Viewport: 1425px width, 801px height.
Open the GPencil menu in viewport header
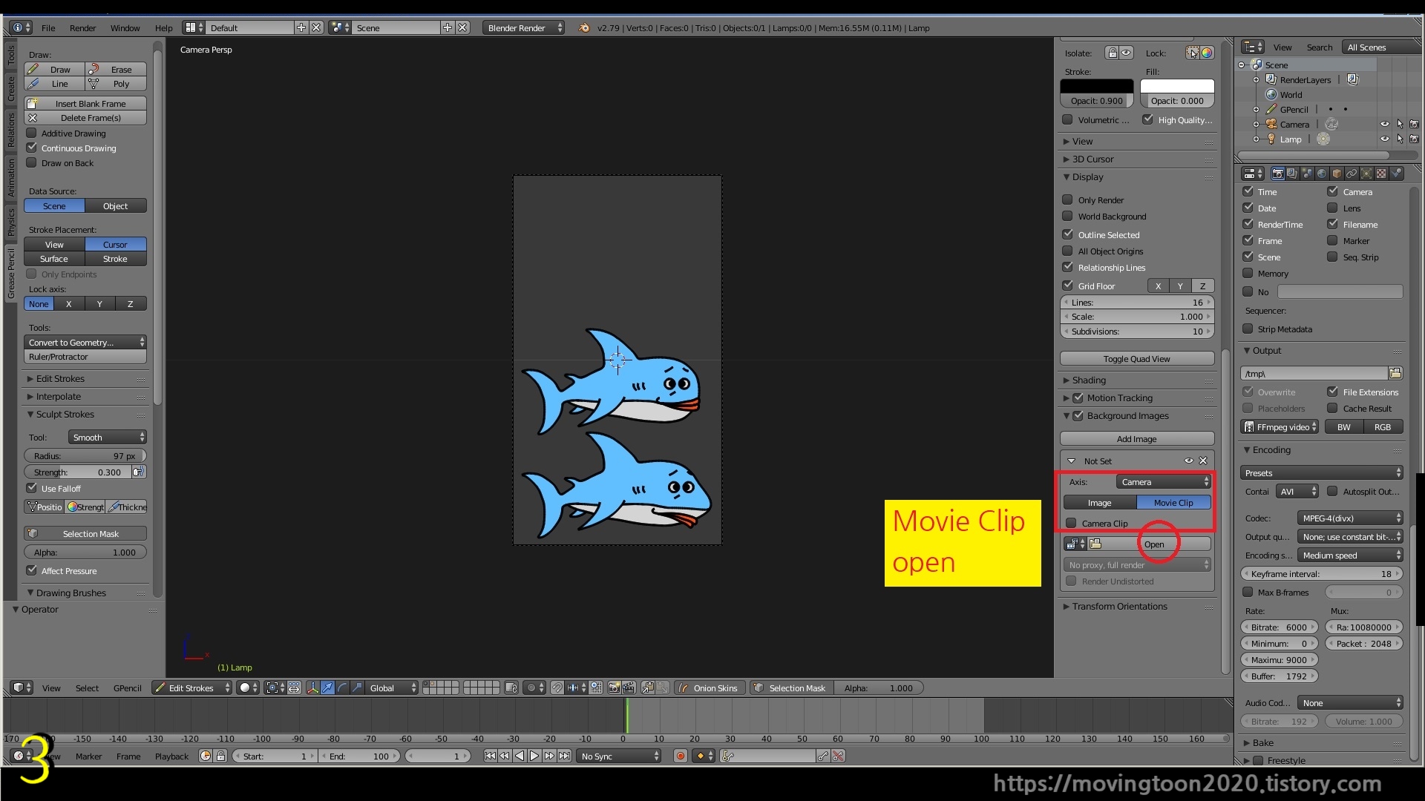tap(127, 688)
